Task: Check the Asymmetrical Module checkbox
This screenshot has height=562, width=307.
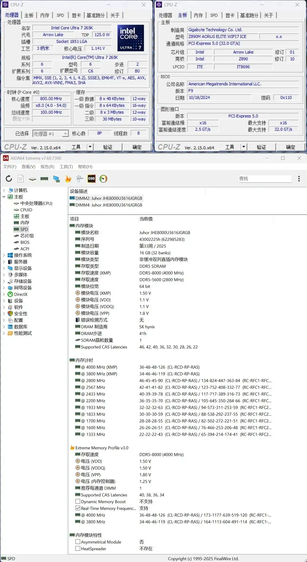Action: pos(78,542)
